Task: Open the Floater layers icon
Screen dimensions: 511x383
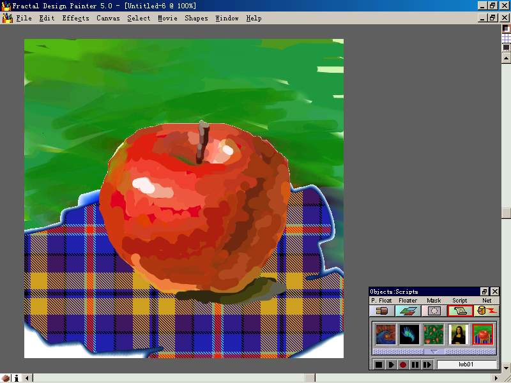Action: 408,311
